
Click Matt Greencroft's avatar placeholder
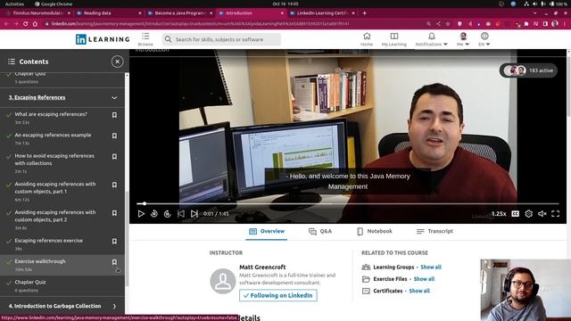223,281
